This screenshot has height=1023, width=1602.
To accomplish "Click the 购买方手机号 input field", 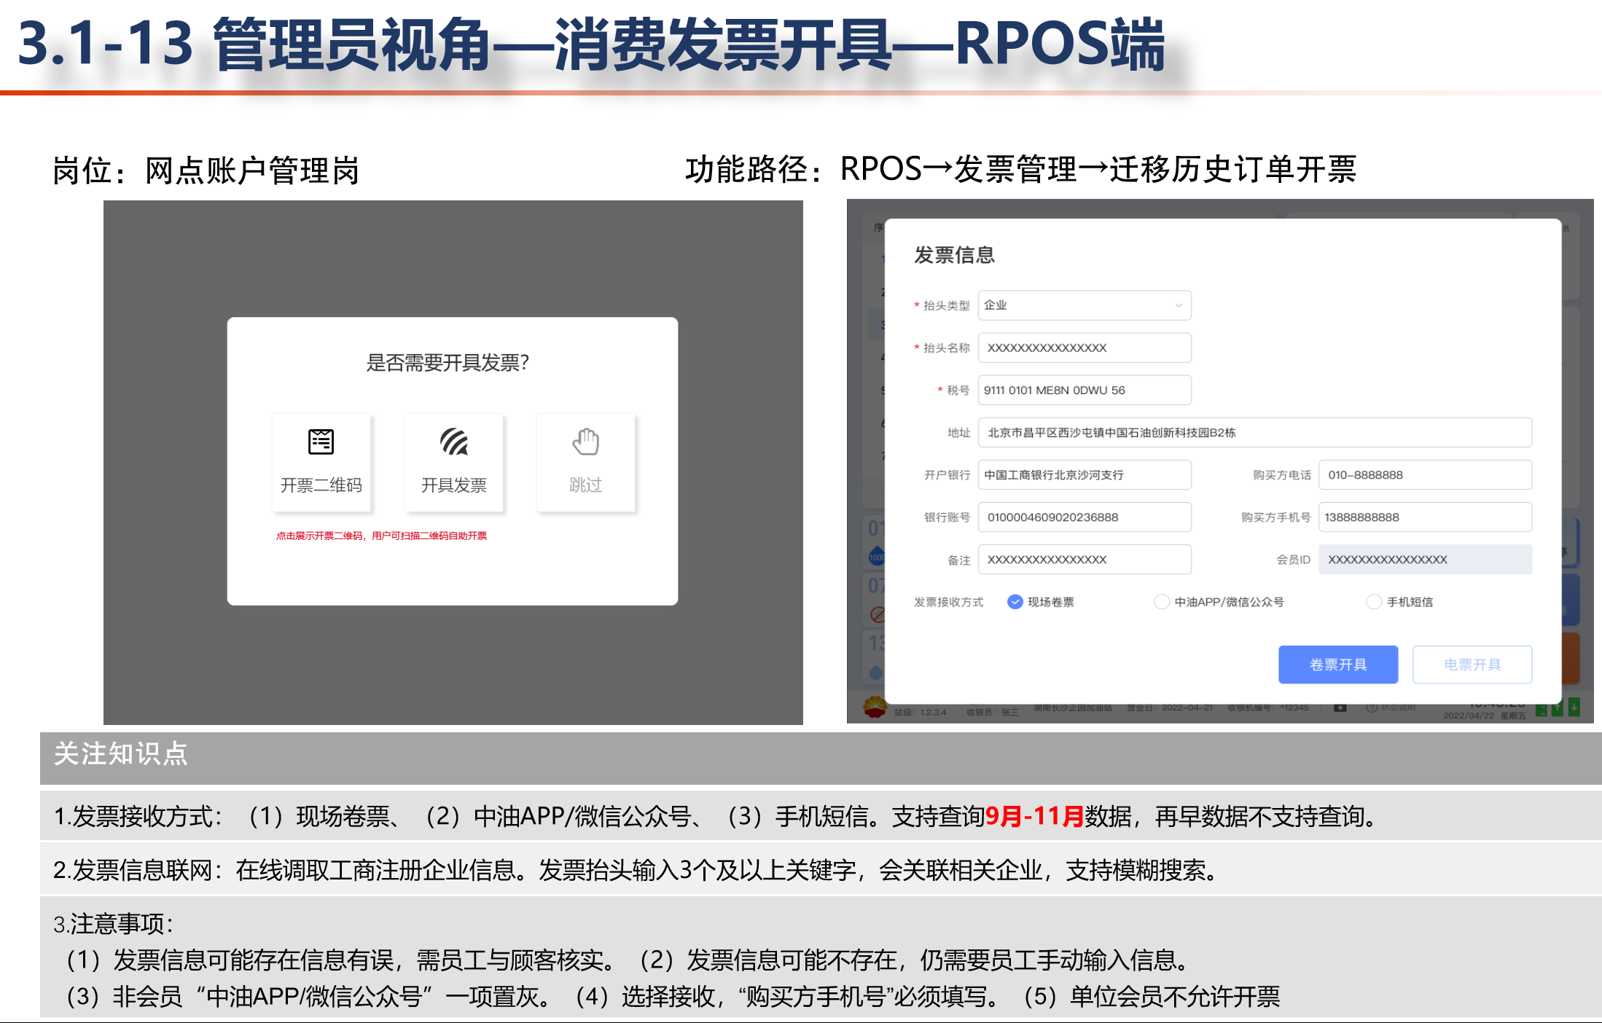I will [x=1424, y=517].
